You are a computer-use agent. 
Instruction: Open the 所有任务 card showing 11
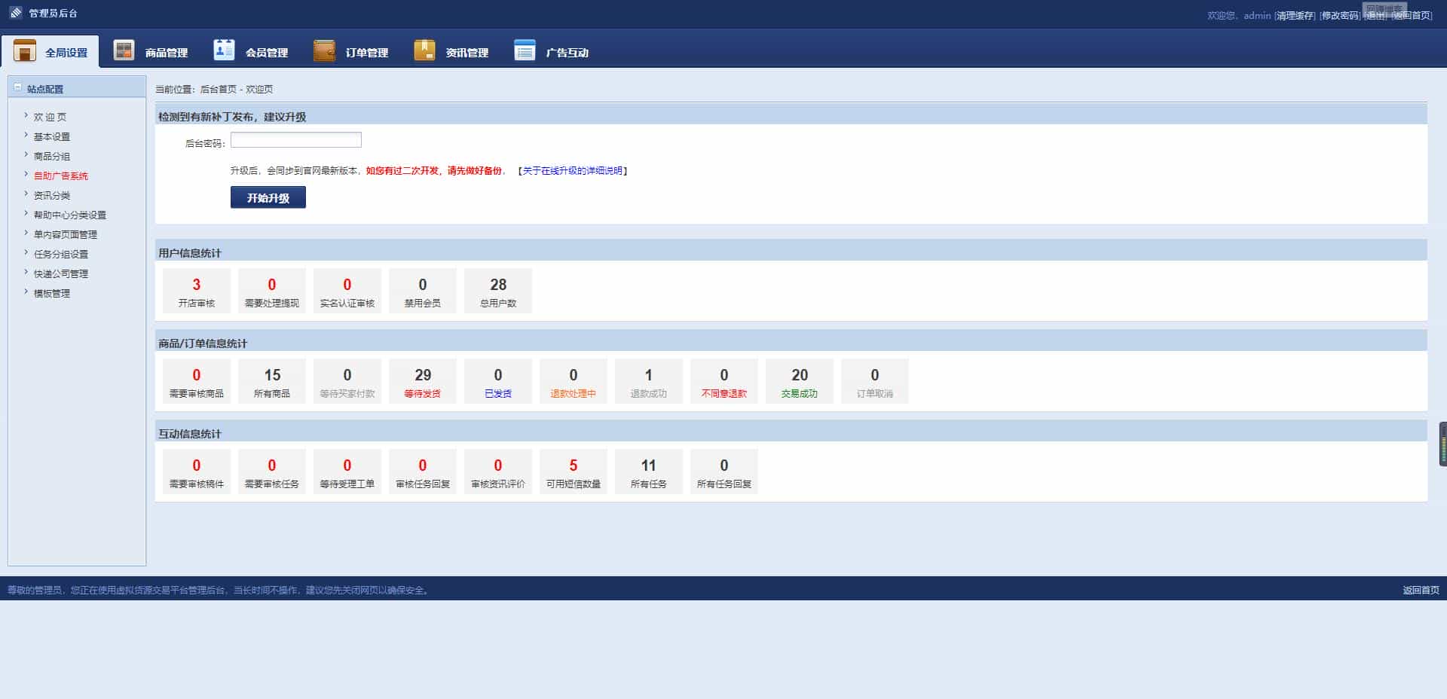649,472
